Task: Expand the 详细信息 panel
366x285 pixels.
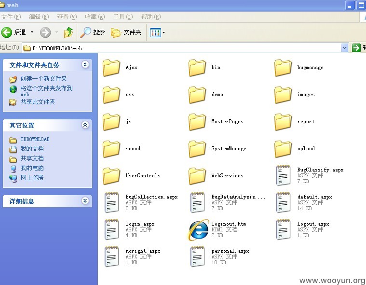Action: click(85, 200)
